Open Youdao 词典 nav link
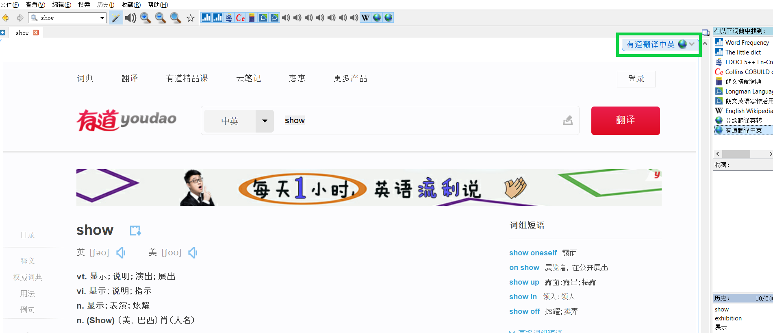 point(85,78)
